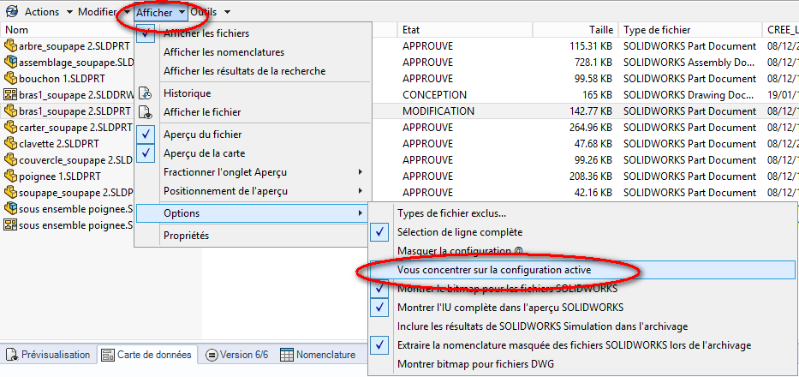The width and height of the screenshot is (799, 377).
Task: Close the Afficher dropdown menu
Action: [160, 12]
